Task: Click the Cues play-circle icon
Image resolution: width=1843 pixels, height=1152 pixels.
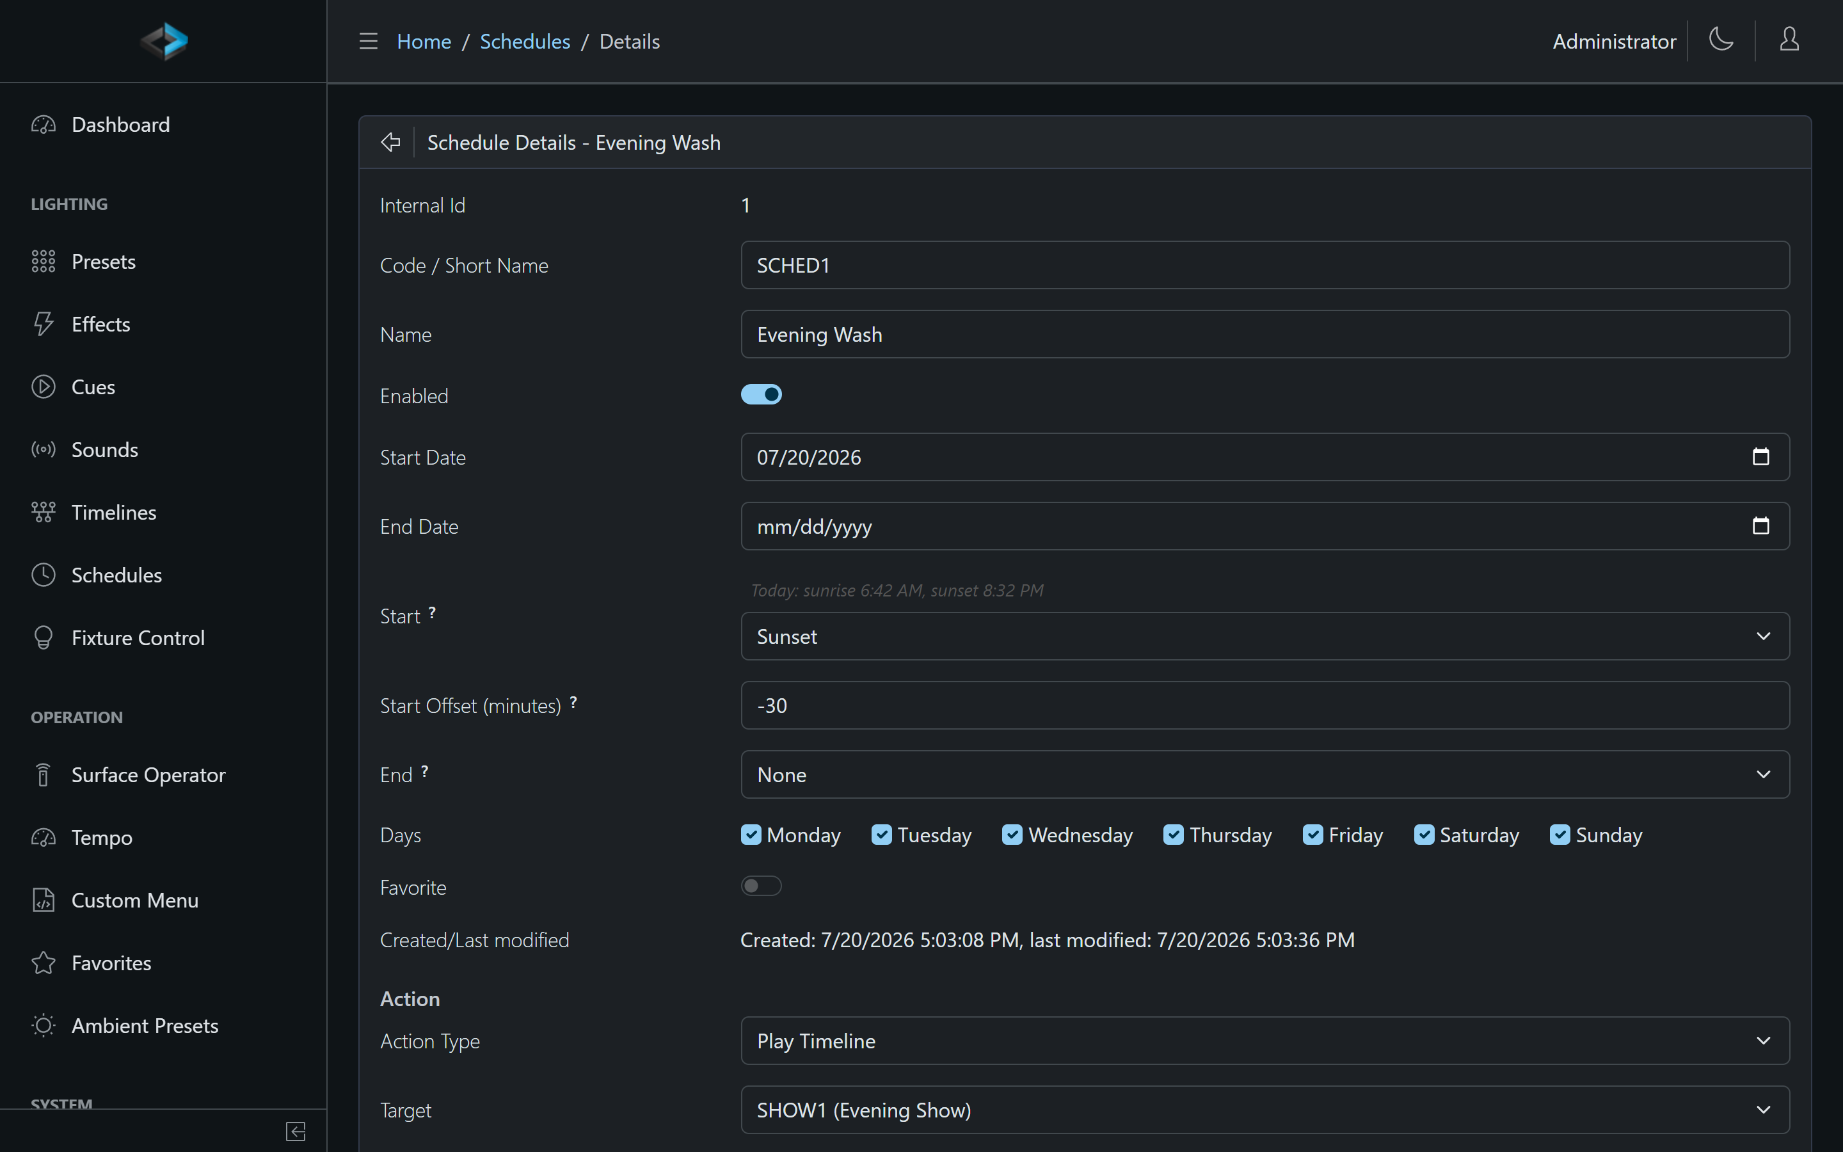Action: click(44, 387)
